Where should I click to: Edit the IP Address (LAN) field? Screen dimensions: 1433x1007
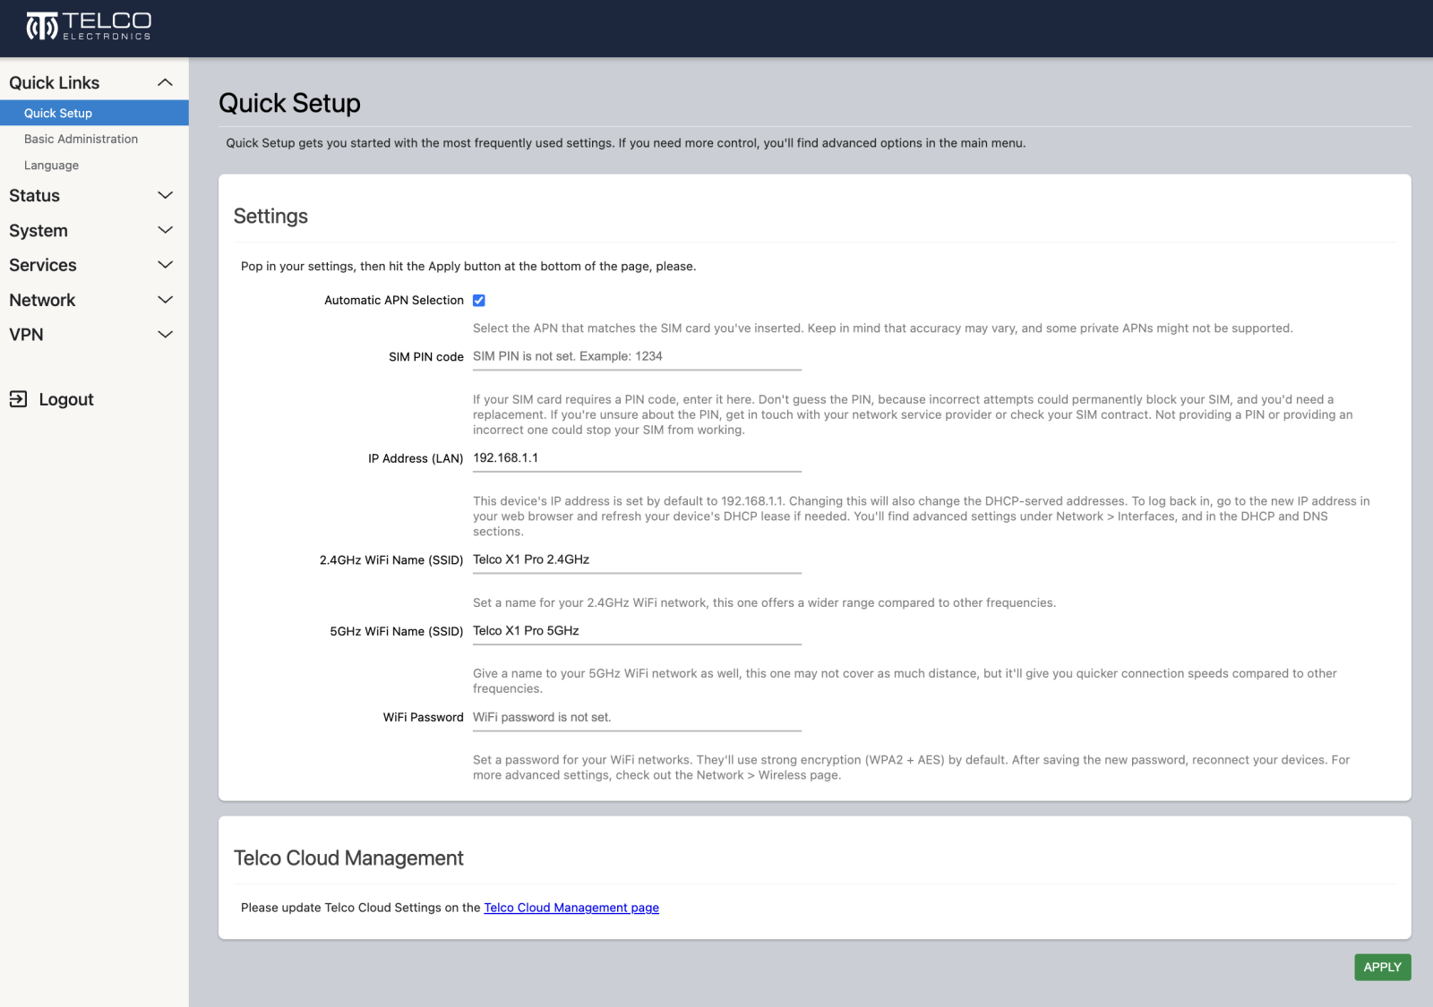tap(637, 458)
